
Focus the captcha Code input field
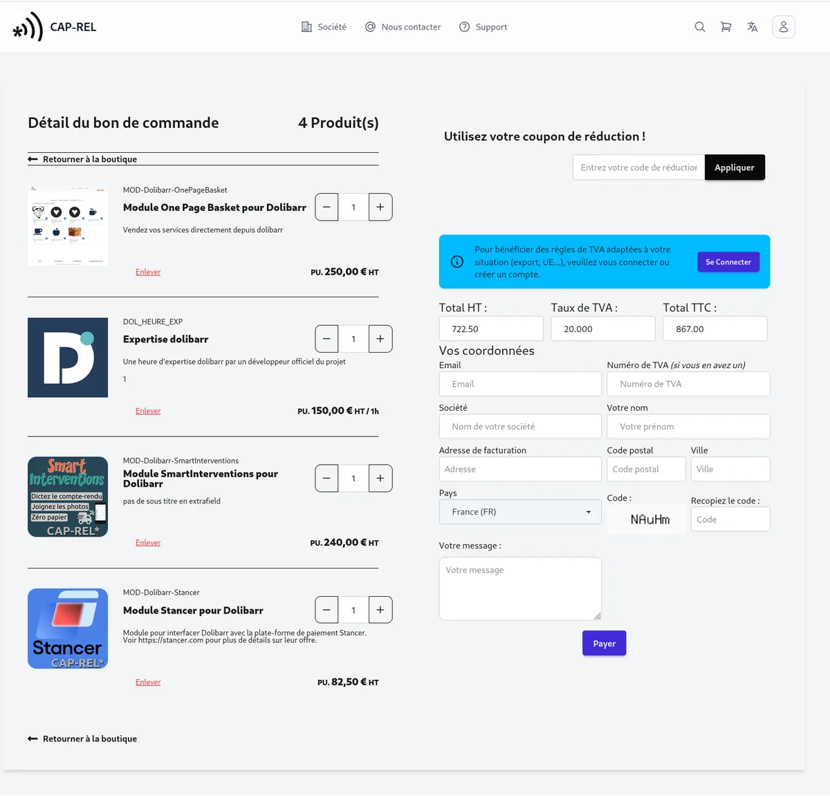[730, 519]
